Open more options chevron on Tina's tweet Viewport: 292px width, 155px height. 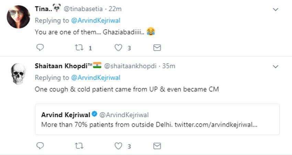click(x=275, y=10)
